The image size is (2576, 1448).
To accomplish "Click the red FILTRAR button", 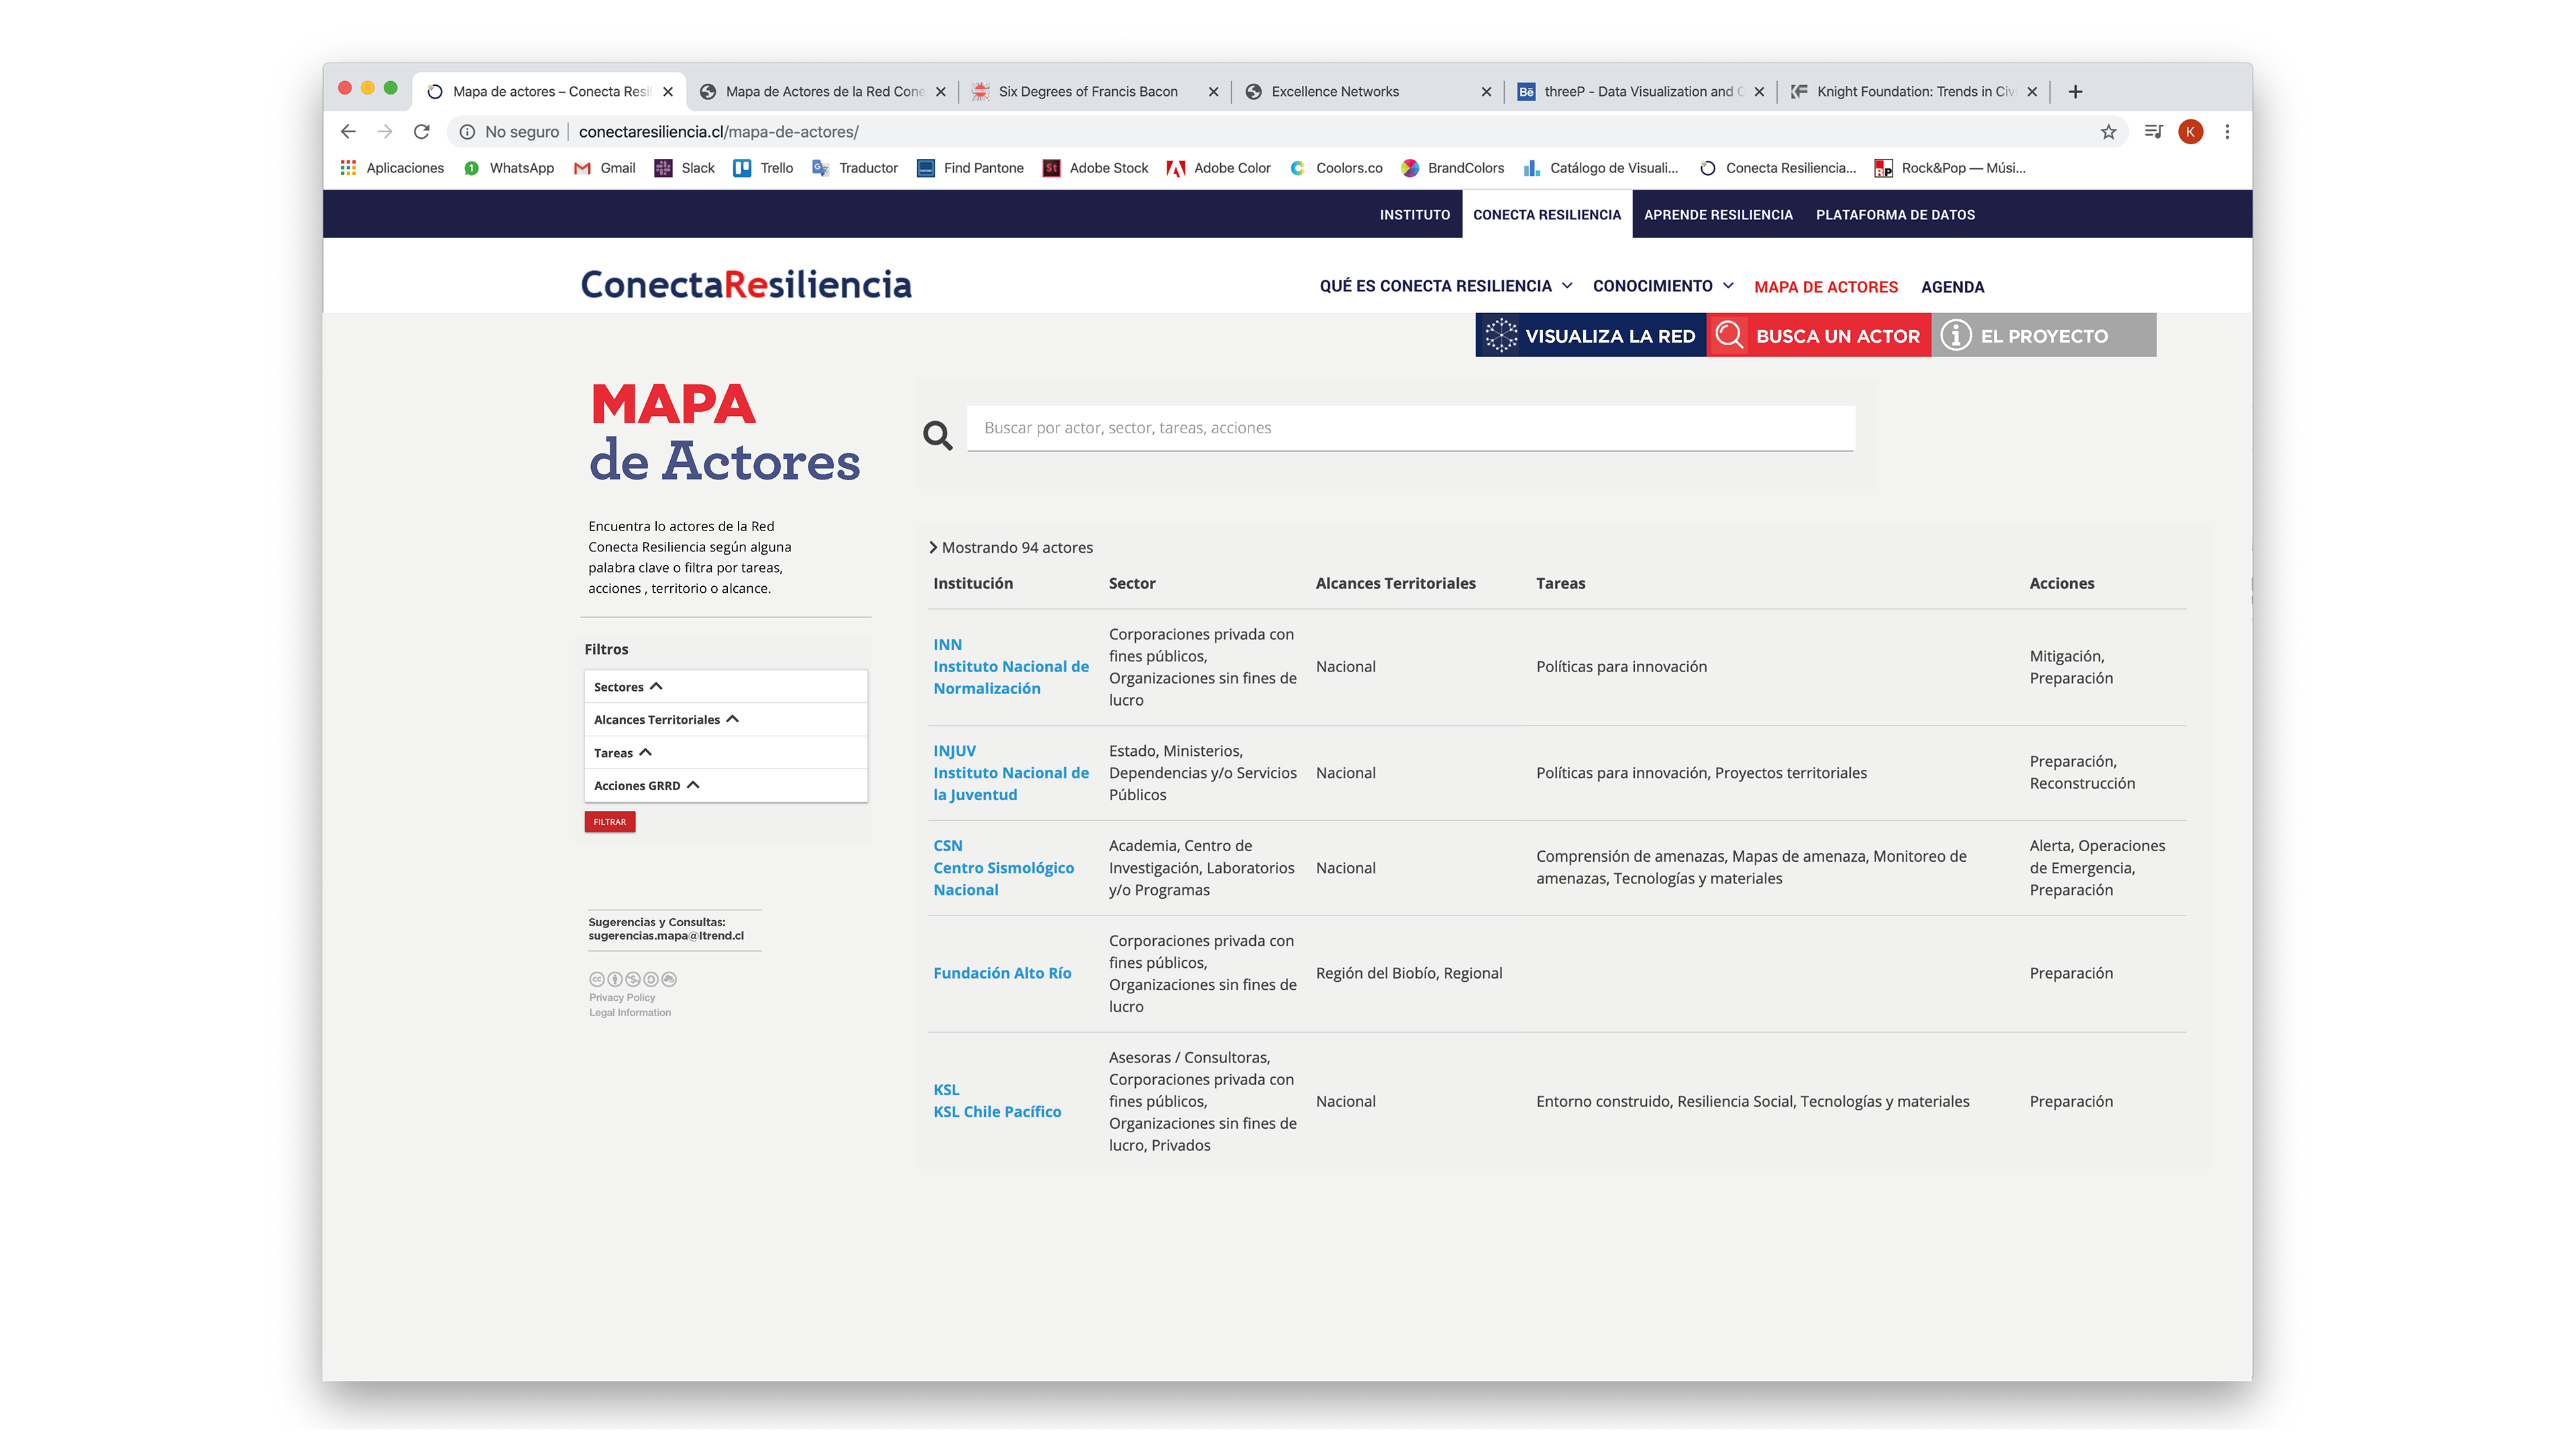I will point(610,822).
